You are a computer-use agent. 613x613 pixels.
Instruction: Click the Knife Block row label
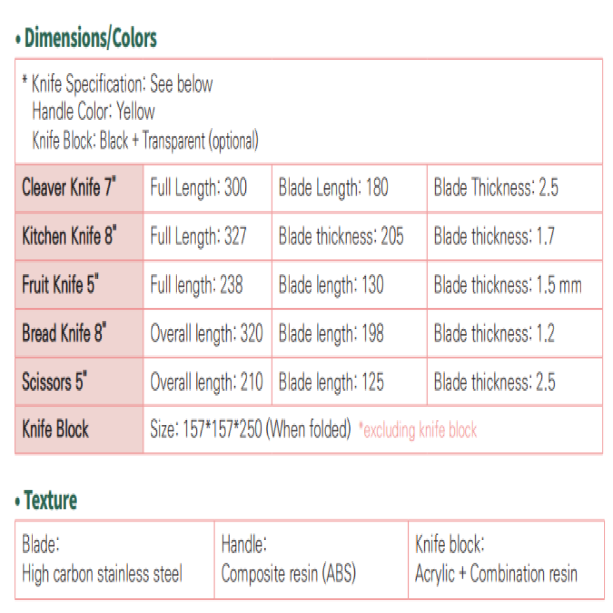coord(56,429)
